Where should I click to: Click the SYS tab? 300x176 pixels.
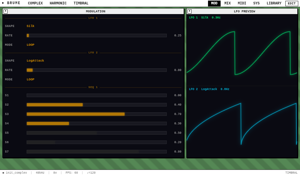(x=256, y=4)
